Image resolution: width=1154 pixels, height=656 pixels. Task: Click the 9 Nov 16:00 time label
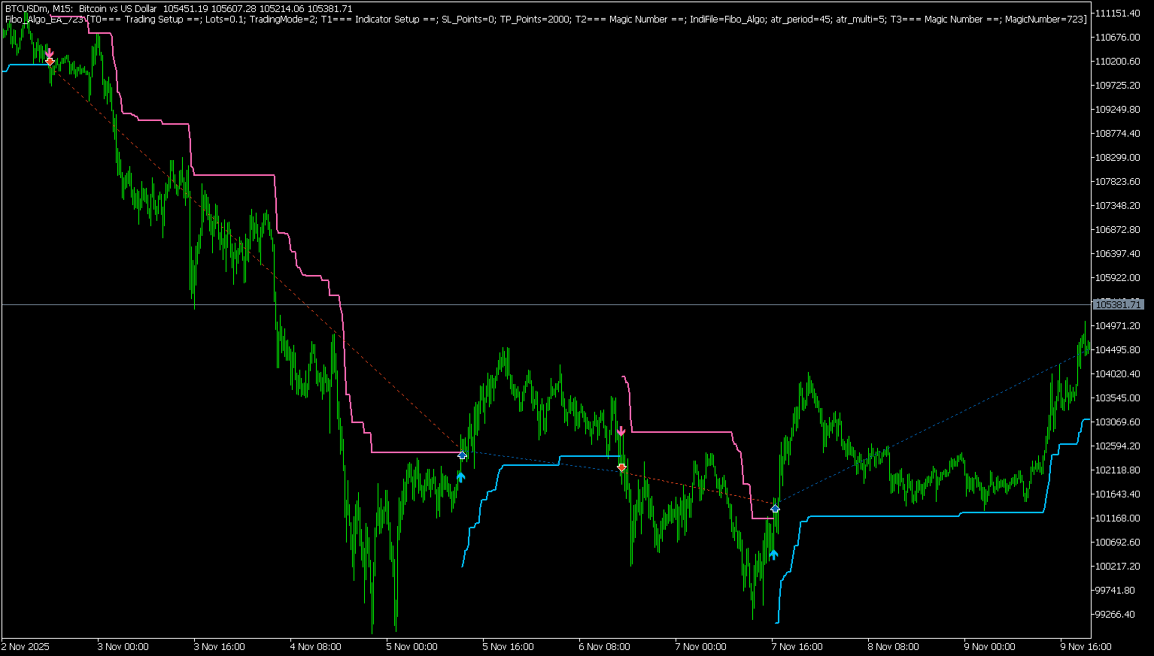[1086, 646]
